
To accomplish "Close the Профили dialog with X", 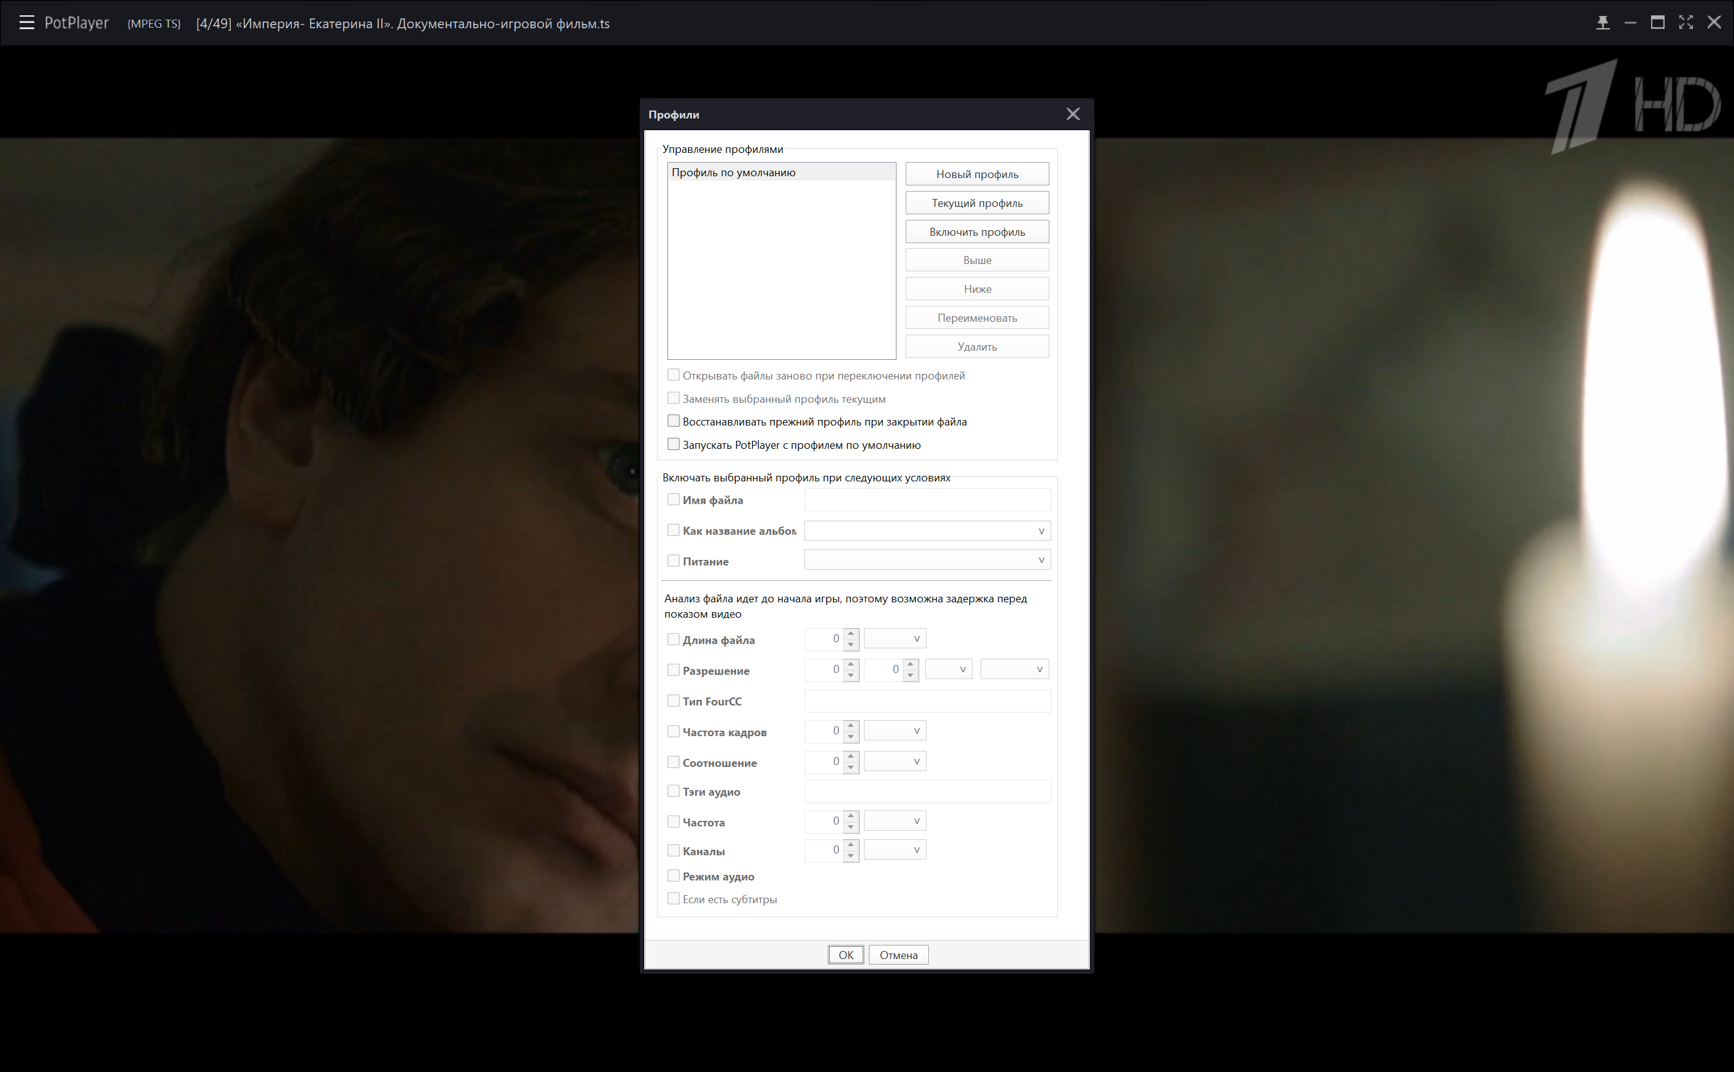I will pyautogui.click(x=1073, y=114).
